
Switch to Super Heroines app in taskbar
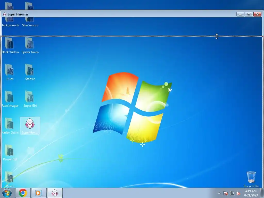tap(55, 193)
